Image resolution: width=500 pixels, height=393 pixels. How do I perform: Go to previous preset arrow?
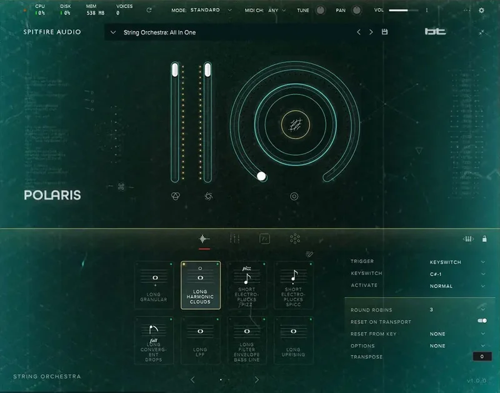(x=359, y=32)
